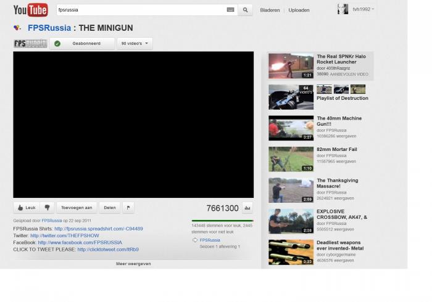
Task: Click the YouTube logo
Action: (31, 10)
